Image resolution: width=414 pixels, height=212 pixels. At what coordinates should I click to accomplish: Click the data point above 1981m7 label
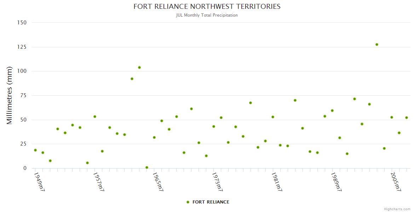[x=273, y=117]
